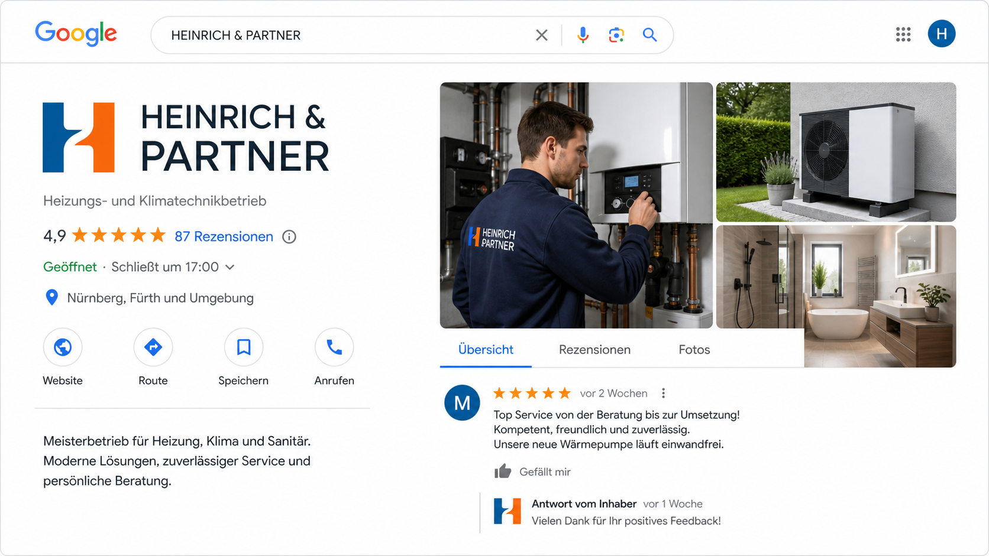Viewport: 989px width, 556px height.
Task: Click reviewer avatar M
Action: (x=462, y=403)
